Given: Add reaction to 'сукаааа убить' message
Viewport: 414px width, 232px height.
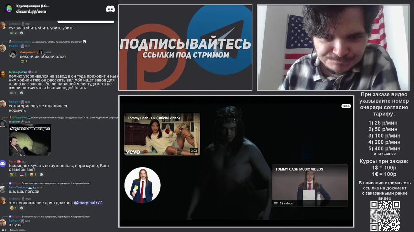Looking at the screenshot, I should tap(22, 33).
